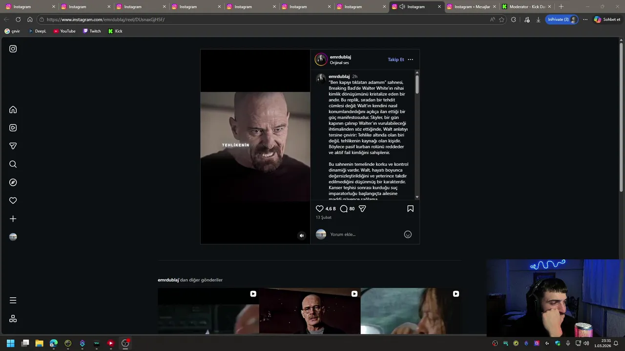Open a new browser tab
This screenshot has width=625, height=351.
(561, 7)
